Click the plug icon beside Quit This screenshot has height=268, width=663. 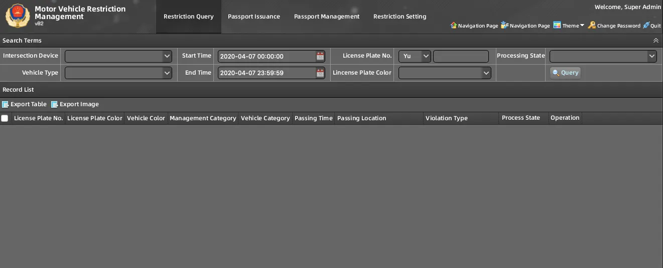coord(646,25)
